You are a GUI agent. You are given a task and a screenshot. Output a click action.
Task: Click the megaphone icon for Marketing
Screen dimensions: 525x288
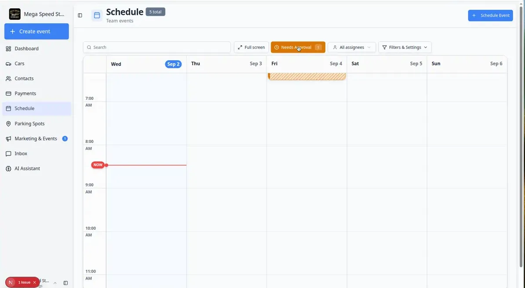click(8, 139)
